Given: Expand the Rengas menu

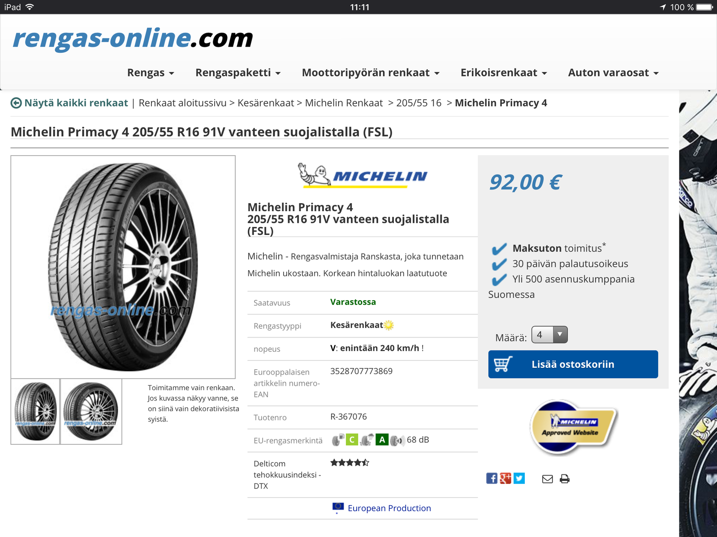Looking at the screenshot, I should tap(151, 73).
